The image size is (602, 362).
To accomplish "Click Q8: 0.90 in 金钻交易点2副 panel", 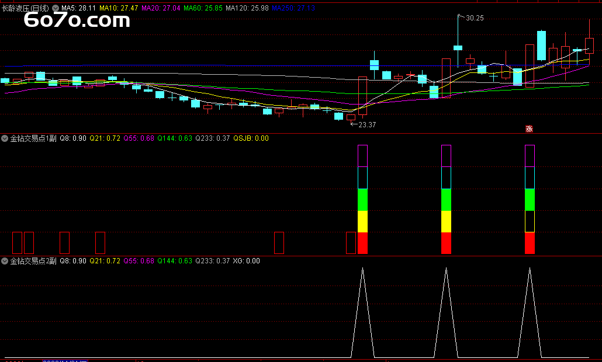I will (73, 261).
